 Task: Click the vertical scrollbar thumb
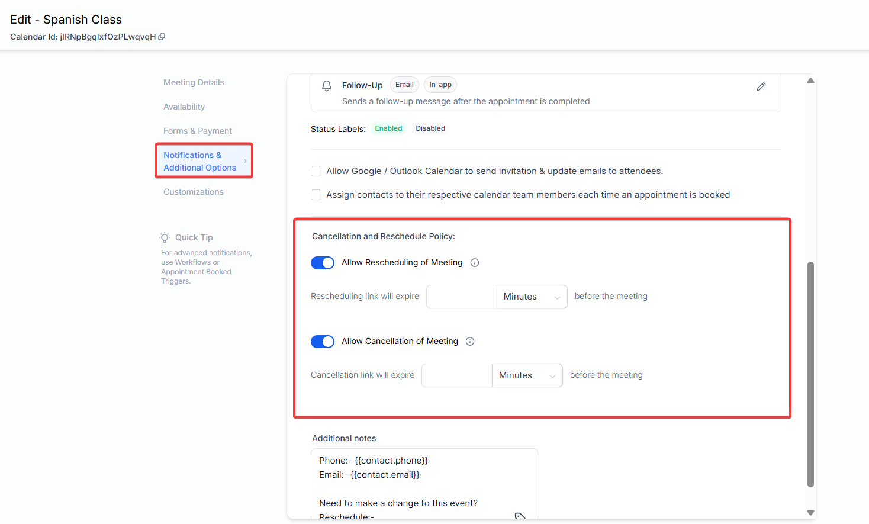(x=810, y=373)
